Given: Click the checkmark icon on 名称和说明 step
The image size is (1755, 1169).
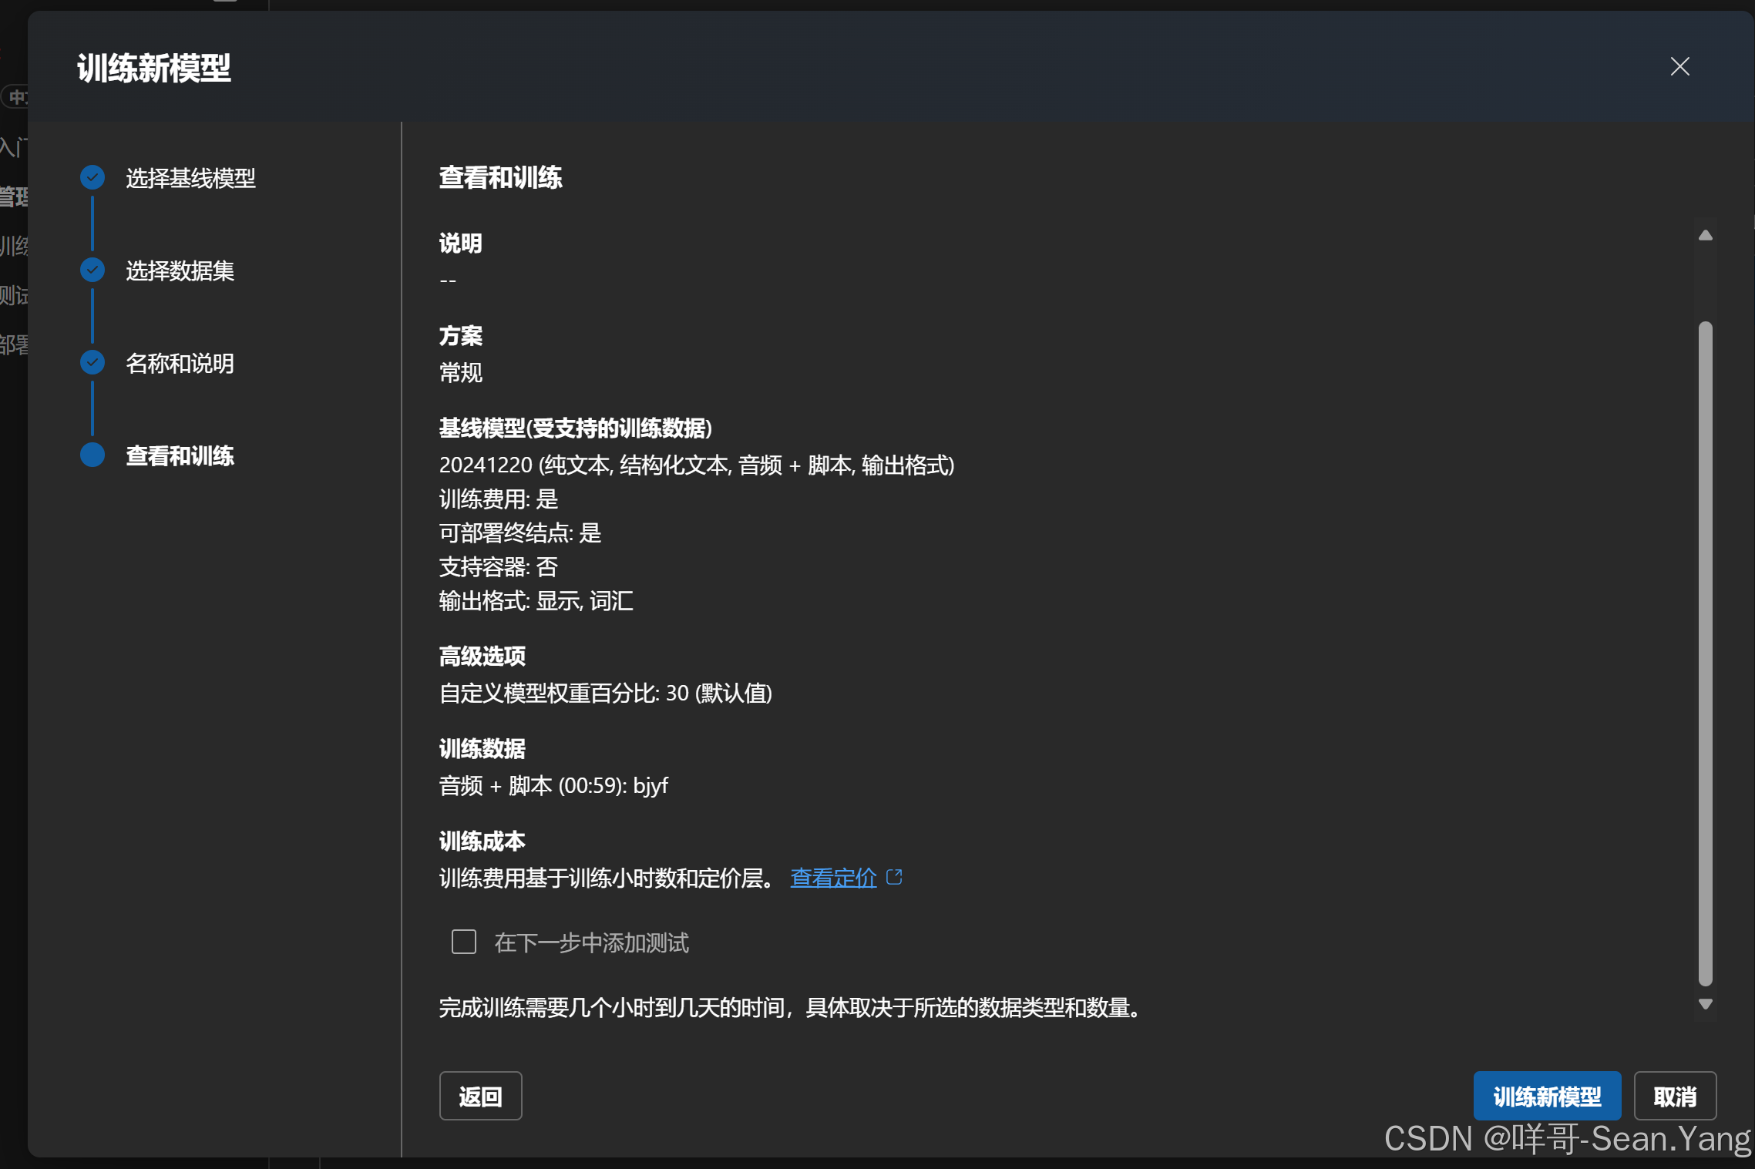Looking at the screenshot, I should pyautogui.click(x=92, y=362).
